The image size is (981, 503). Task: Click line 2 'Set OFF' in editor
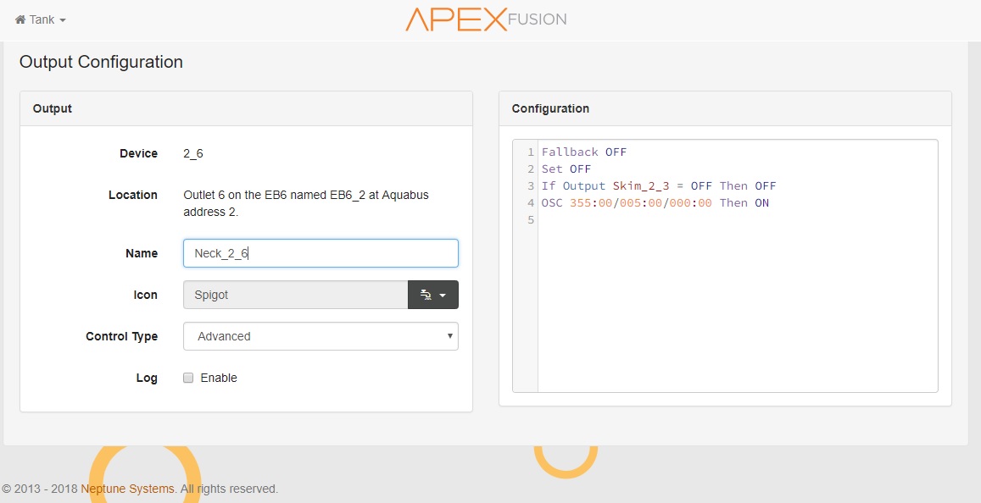[566, 169]
